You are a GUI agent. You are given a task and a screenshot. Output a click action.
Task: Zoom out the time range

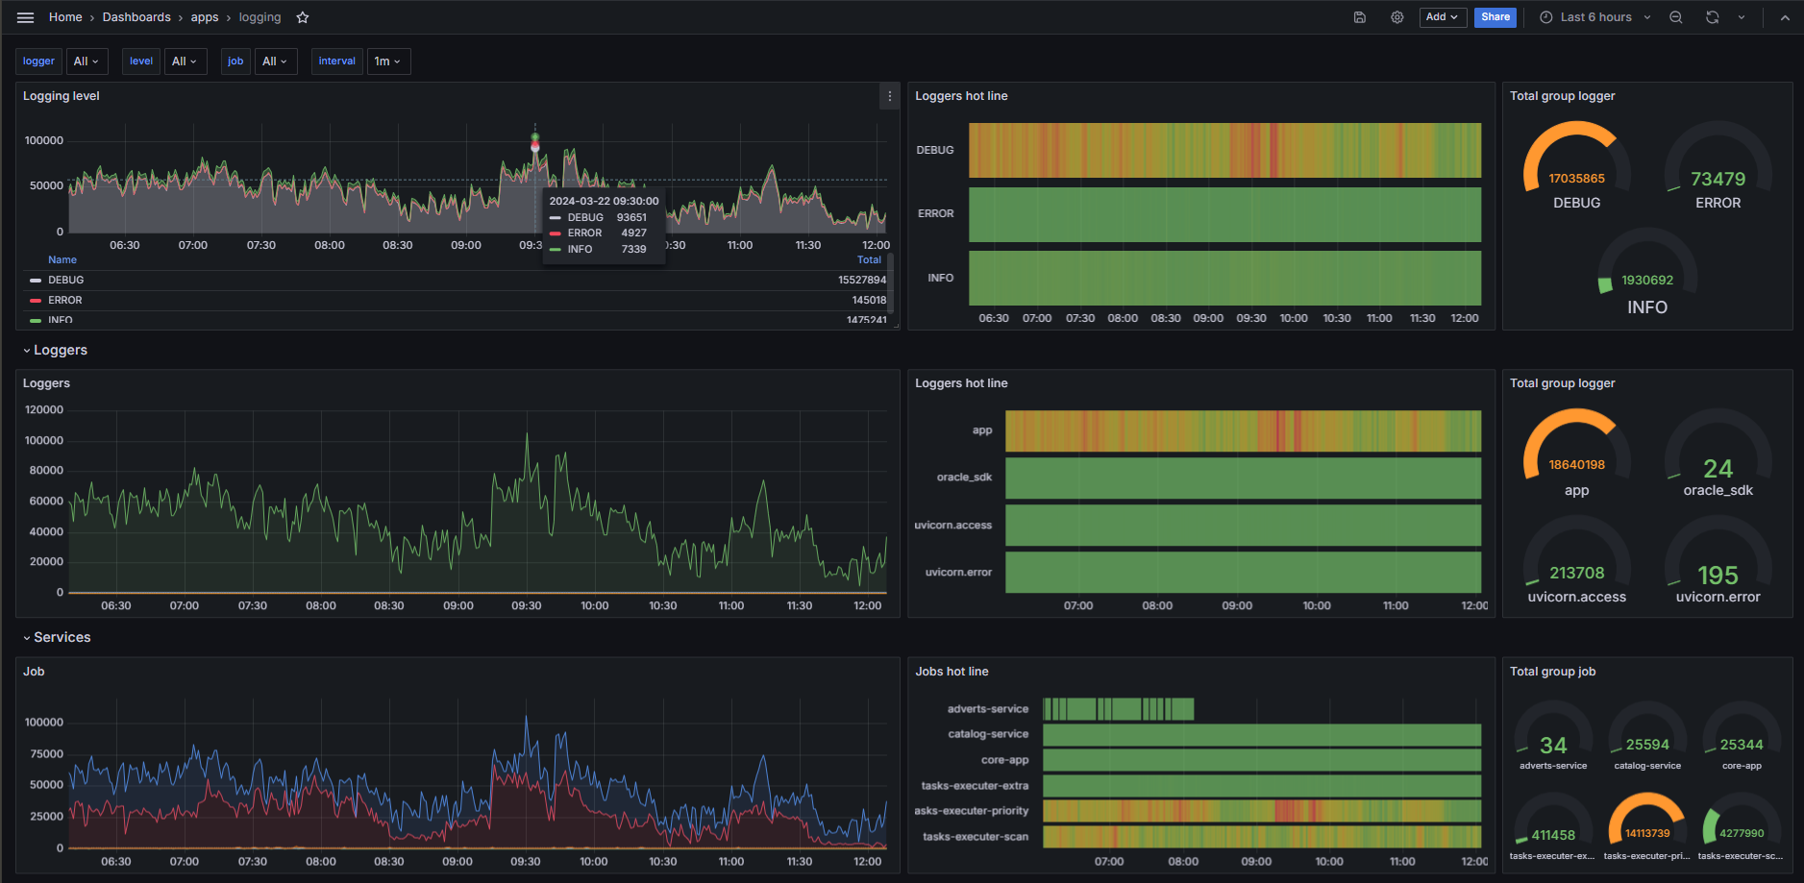coord(1676,17)
